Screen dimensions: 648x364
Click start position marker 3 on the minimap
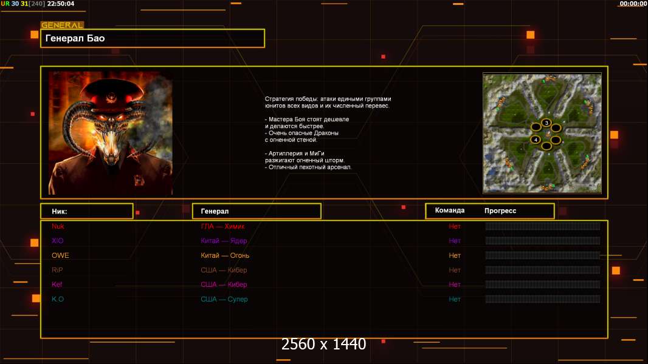click(546, 123)
